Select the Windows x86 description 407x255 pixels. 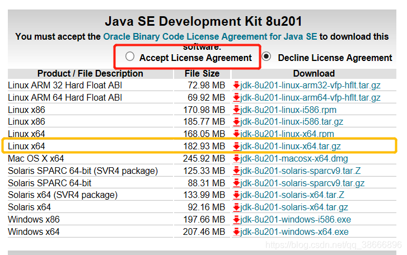(34, 220)
